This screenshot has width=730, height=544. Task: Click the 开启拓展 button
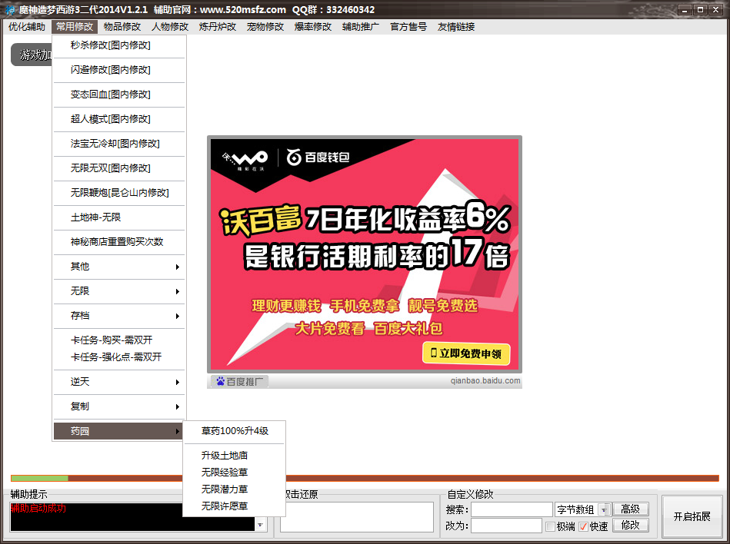click(692, 516)
